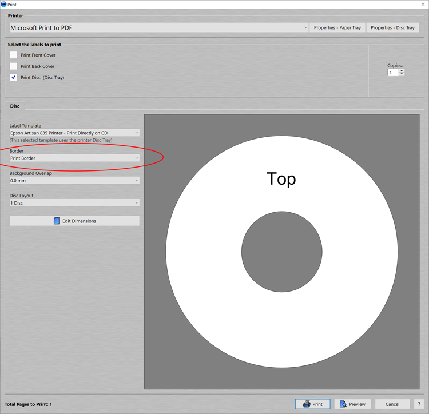Select the Disc tab
Screen dimensions: 429x414
(x=15, y=106)
